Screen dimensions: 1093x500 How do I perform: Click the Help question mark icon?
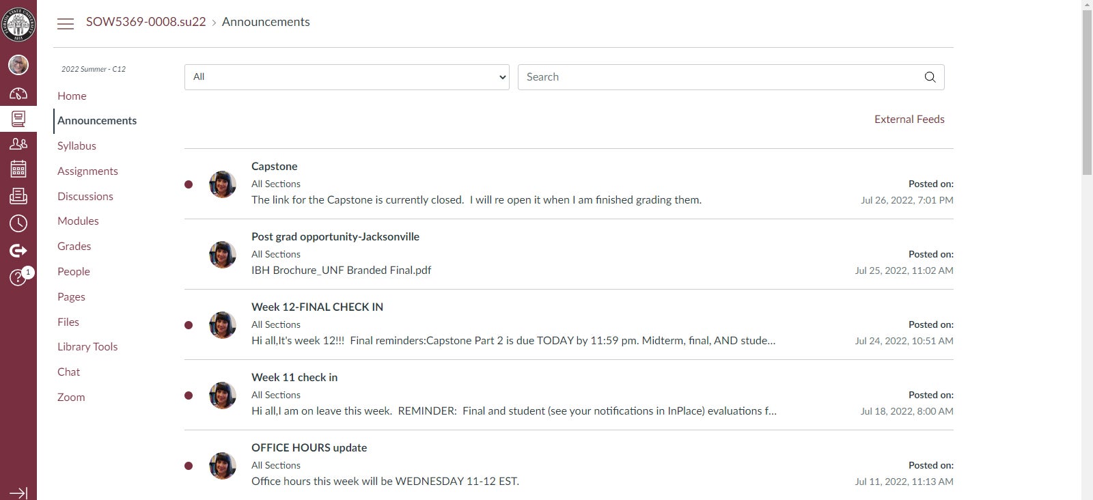18,277
